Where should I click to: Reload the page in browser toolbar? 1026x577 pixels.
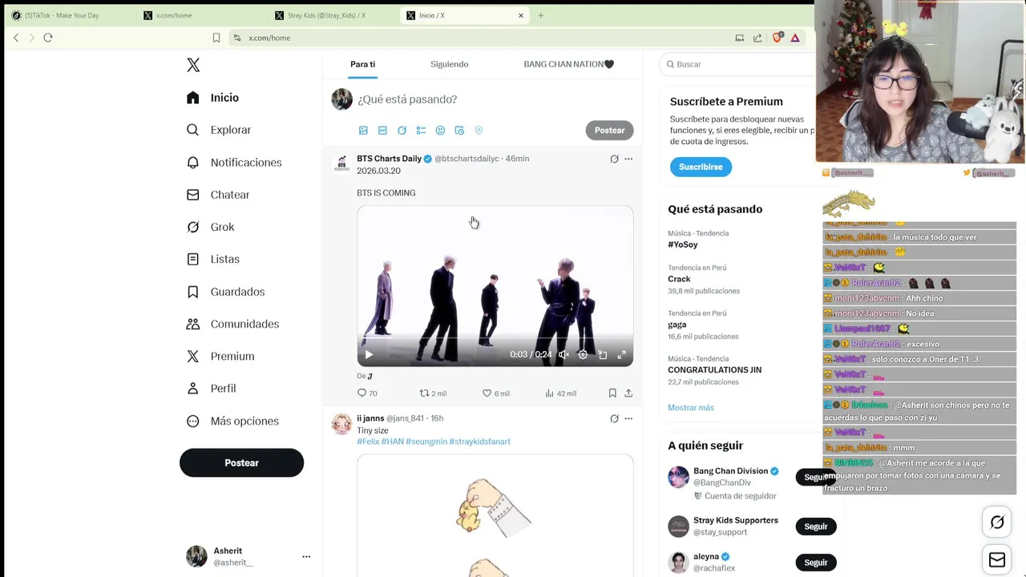(x=48, y=38)
